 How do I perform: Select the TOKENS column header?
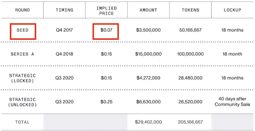tap(190, 10)
